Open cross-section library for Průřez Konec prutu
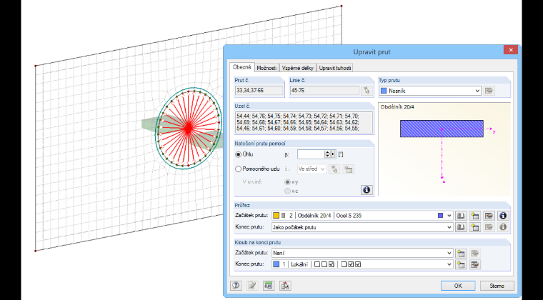The image size is (543, 300). click(x=461, y=227)
